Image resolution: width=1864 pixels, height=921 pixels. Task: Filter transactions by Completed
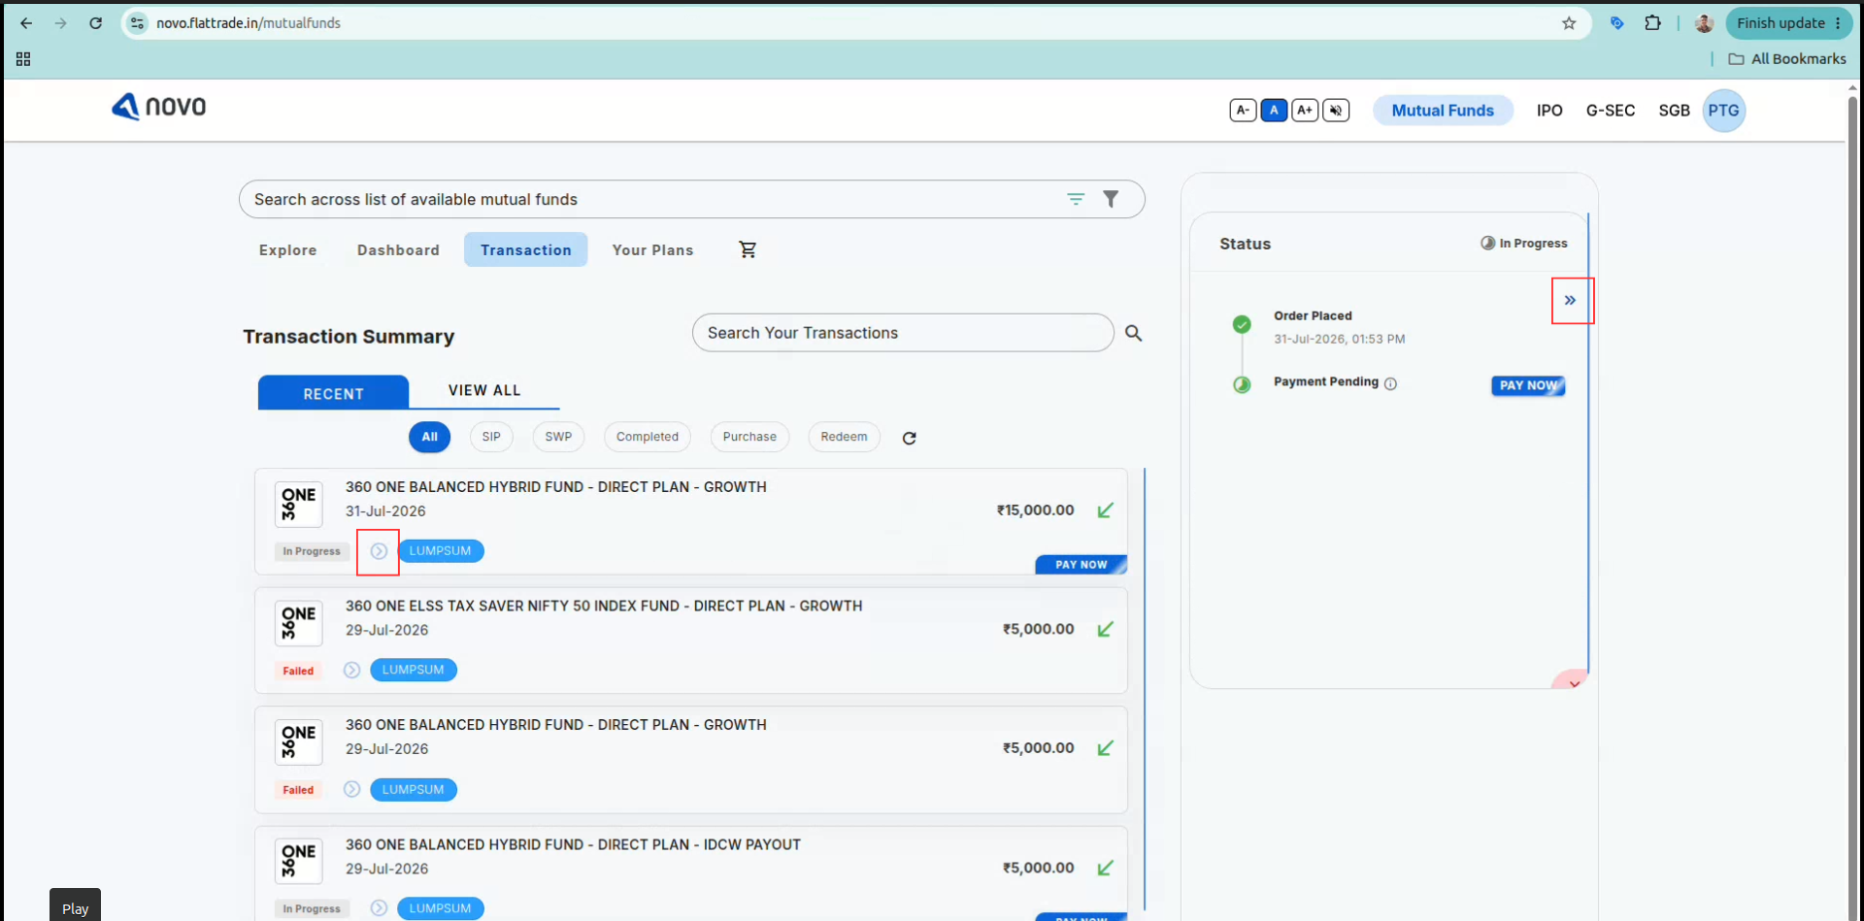[x=648, y=437]
